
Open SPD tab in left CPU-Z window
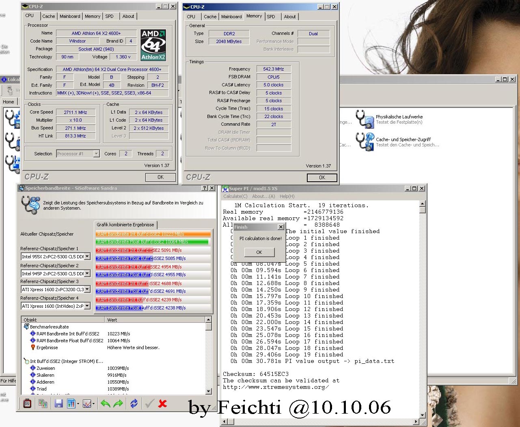pyautogui.click(x=110, y=16)
